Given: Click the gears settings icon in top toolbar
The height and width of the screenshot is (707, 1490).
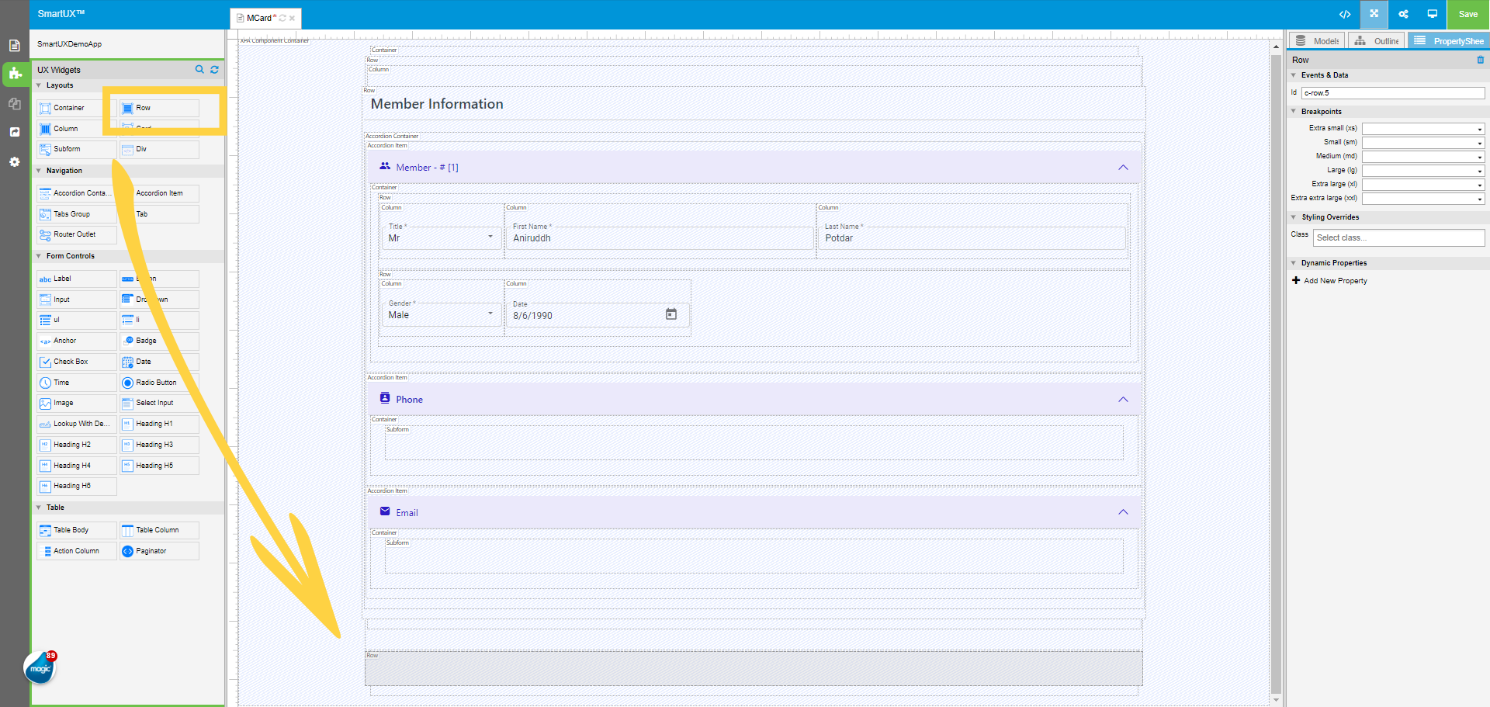Looking at the screenshot, I should tap(1403, 14).
